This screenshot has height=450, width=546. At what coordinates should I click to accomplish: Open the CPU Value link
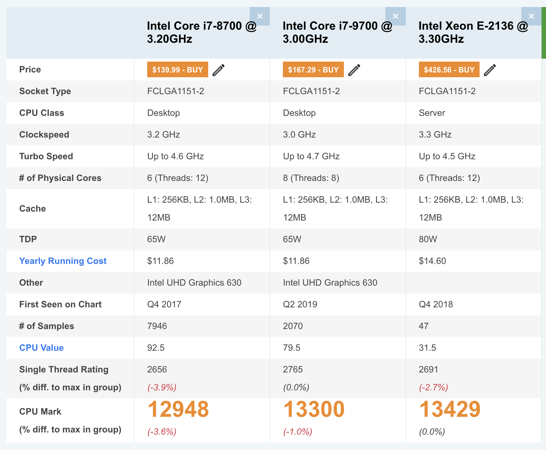pos(42,348)
